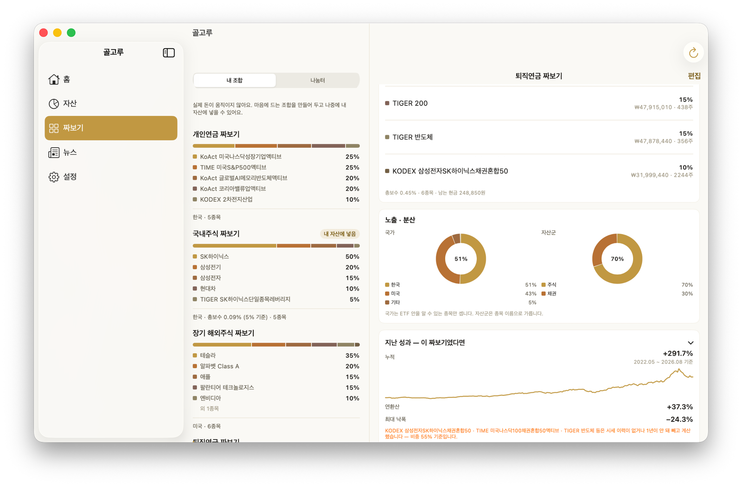Image resolution: width=742 pixels, height=487 pixels.
Task: Click the 편집 edit button
Action: [694, 76]
